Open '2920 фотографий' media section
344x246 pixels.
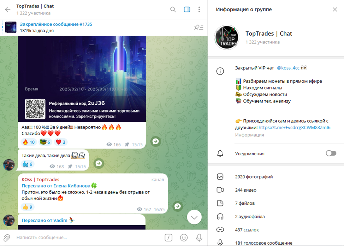(x=276, y=177)
